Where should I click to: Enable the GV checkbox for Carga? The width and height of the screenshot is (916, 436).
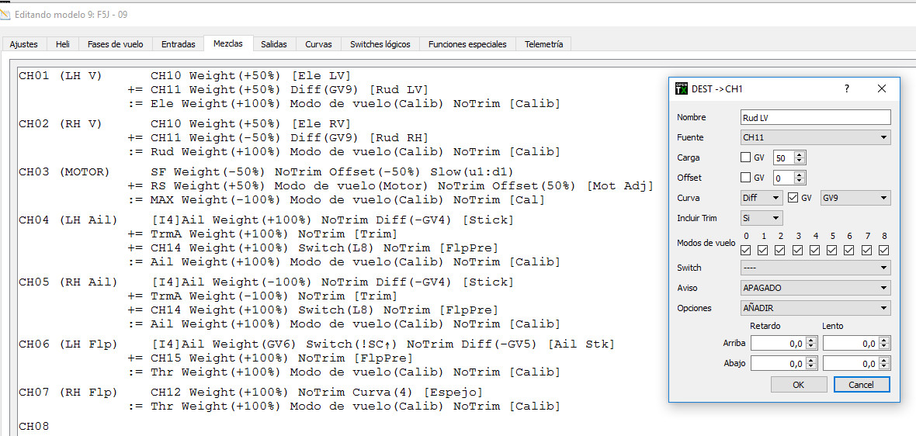coord(746,157)
